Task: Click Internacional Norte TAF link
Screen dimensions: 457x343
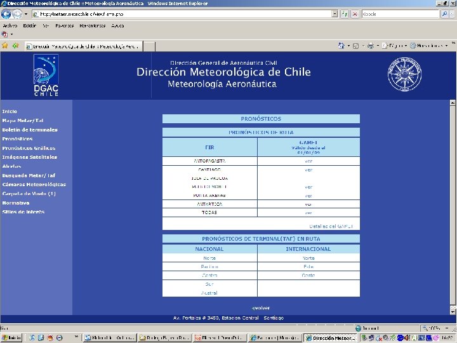Action: (x=308, y=258)
